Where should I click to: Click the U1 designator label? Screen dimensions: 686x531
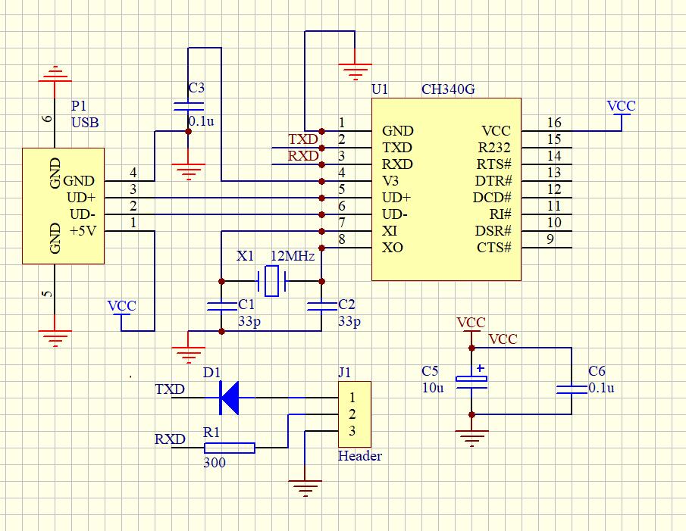380,89
